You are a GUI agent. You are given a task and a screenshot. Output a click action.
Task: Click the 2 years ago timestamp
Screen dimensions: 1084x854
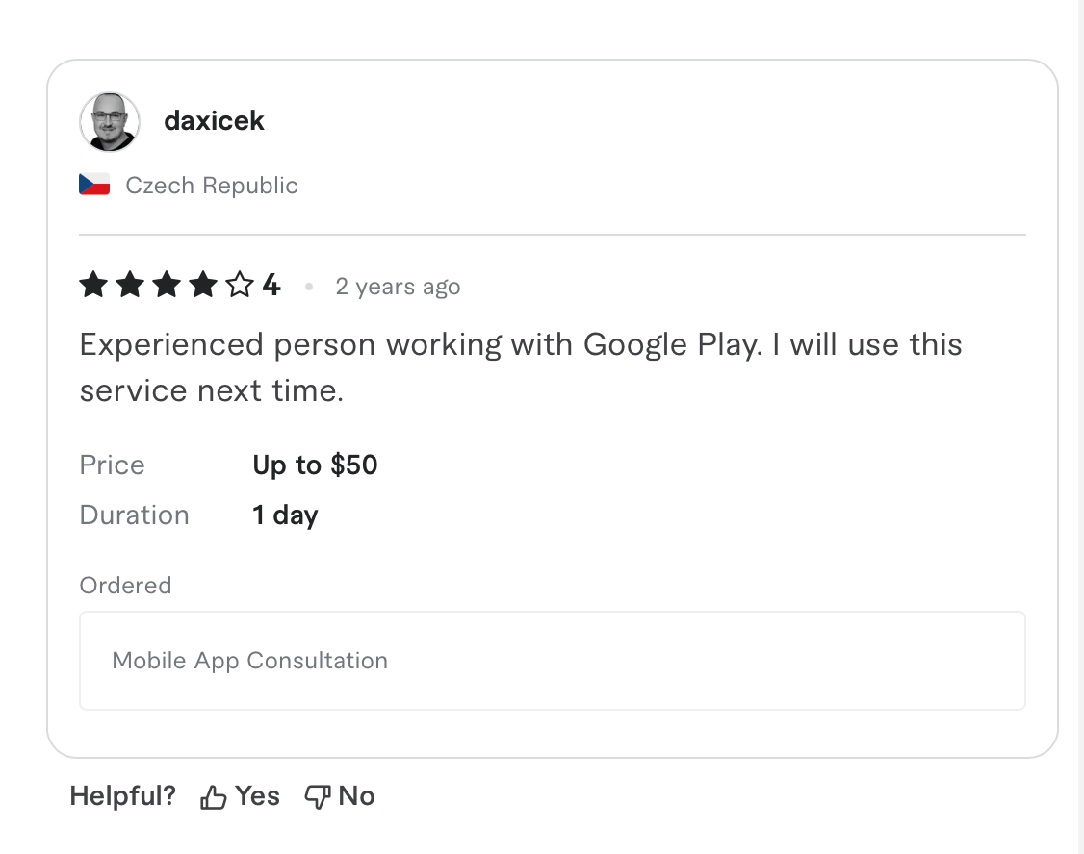point(398,286)
